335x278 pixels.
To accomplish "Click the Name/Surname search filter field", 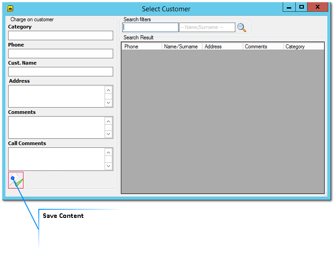I will click(x=207, y=28).
